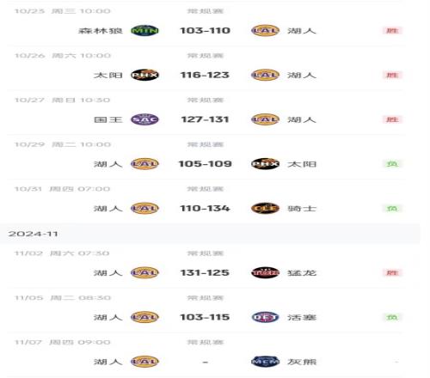
Task: Click the win badge for 10/23 game
Action: pos(392,30)
